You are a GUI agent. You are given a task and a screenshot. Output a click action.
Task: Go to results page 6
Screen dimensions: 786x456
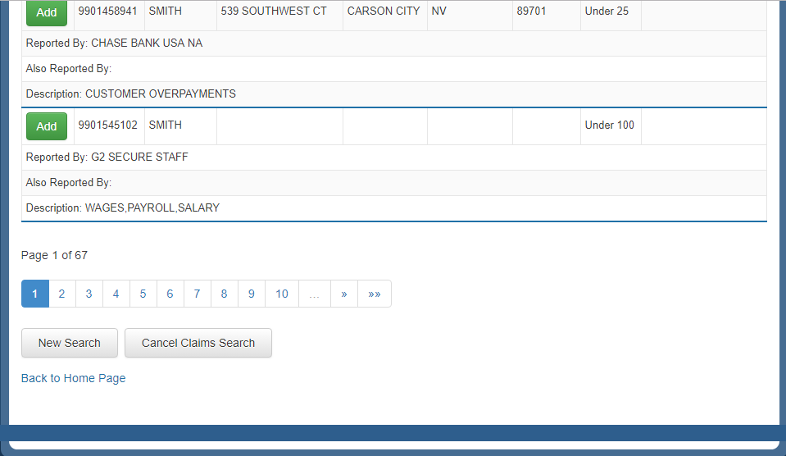coord(170,294)
